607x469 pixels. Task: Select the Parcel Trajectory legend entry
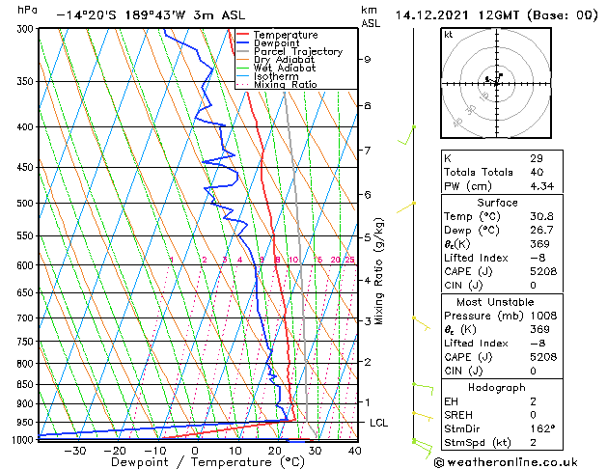[x=297, y=52]
